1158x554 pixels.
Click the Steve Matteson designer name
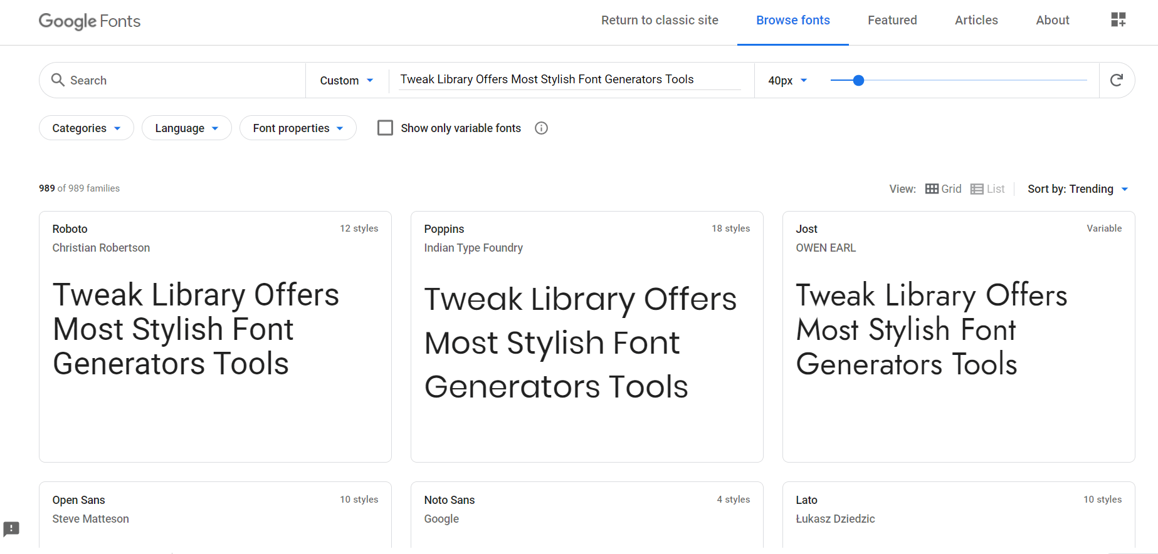(x=91, y=519)
